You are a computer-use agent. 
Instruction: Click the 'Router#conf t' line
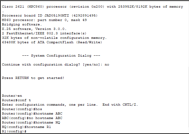tap(16, 100)
